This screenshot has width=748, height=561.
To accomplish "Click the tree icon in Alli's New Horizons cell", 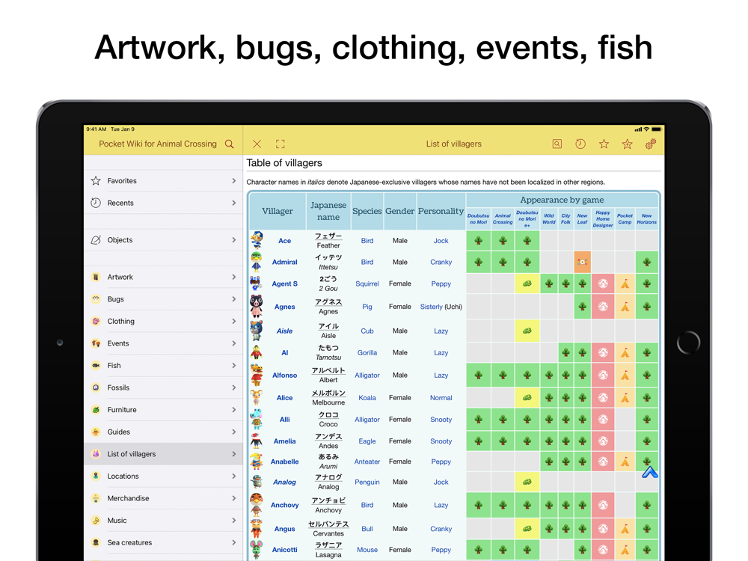I will coord(647,420).
